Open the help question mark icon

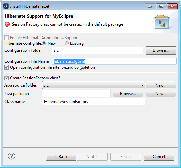click(12, 156)
